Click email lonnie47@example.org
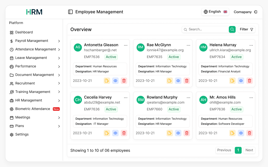The image size is (268, 167). (x=165, y=50)
